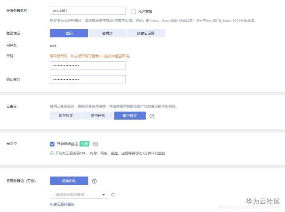Click help icon beside 开启详细监控 免费 tag

click(x=95, y=144)
